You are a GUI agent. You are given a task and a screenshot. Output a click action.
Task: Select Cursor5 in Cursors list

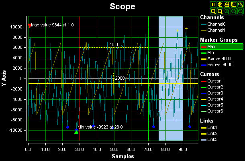217,105
